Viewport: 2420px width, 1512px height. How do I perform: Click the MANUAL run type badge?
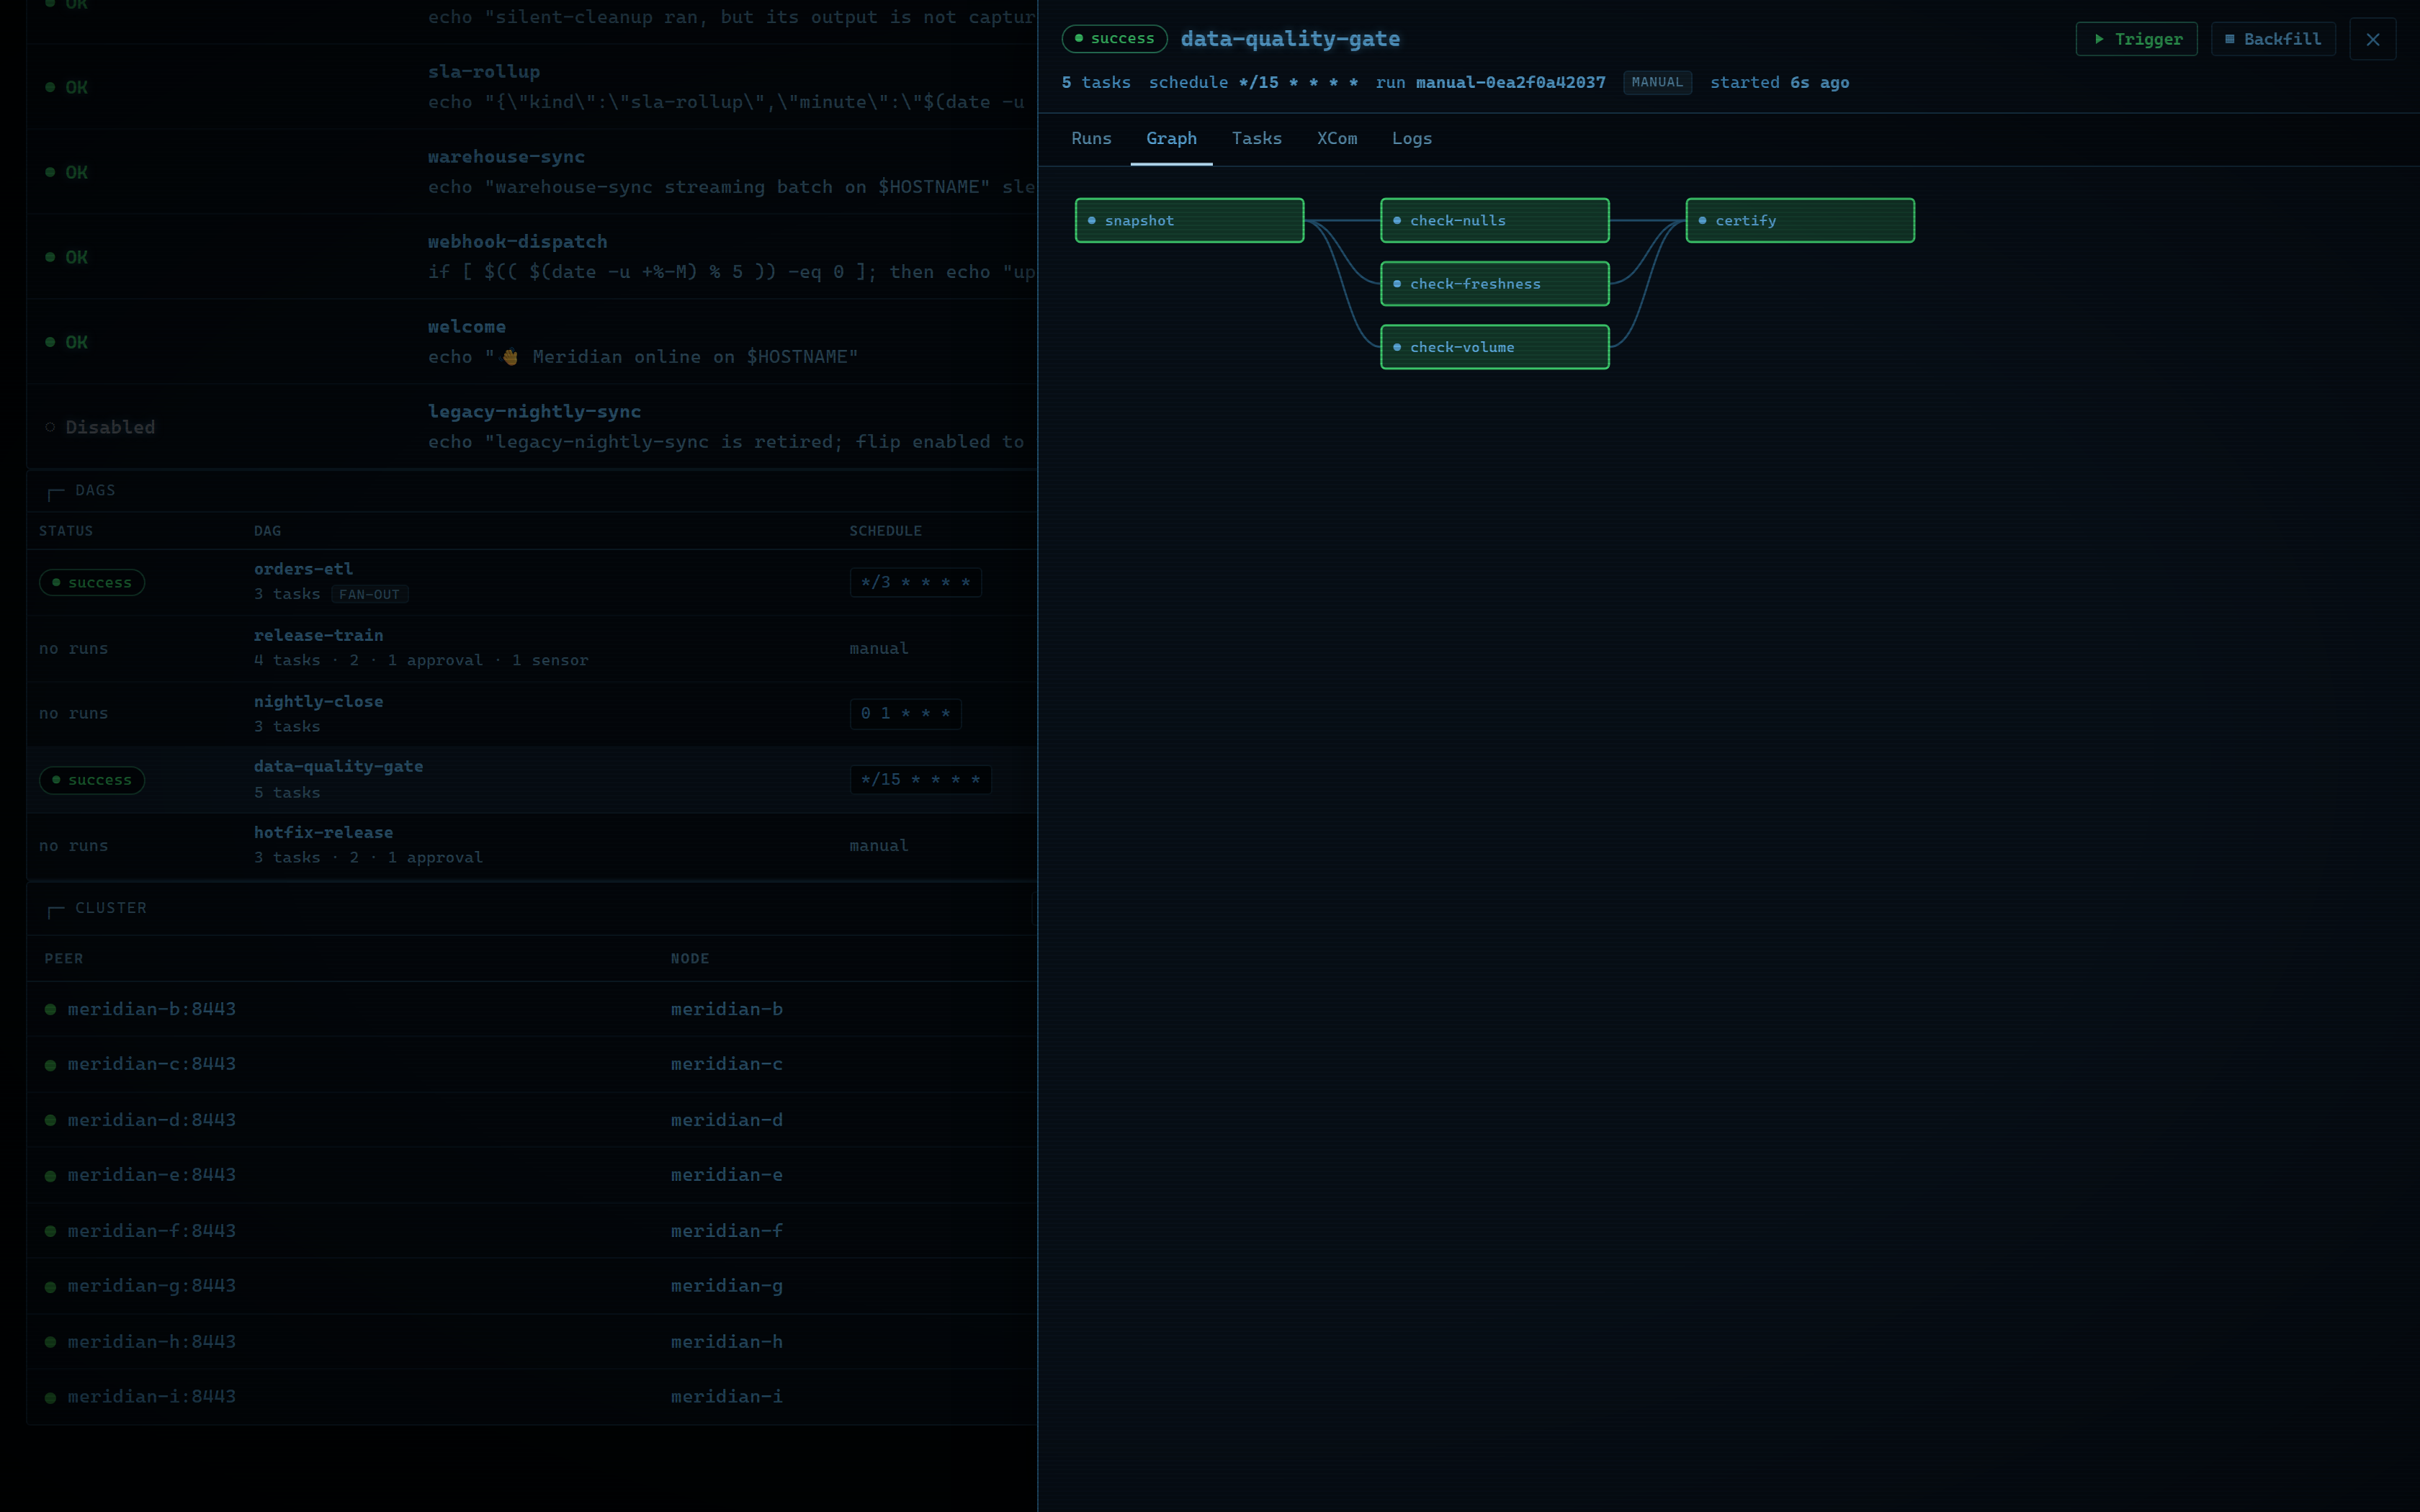(1657, 82)
